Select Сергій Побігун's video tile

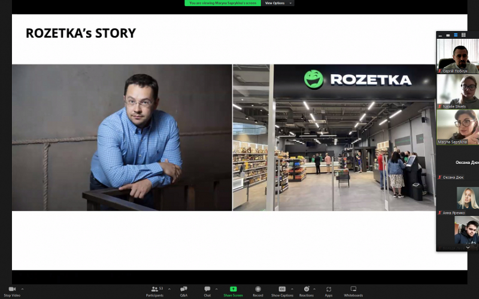click(457, 56)
